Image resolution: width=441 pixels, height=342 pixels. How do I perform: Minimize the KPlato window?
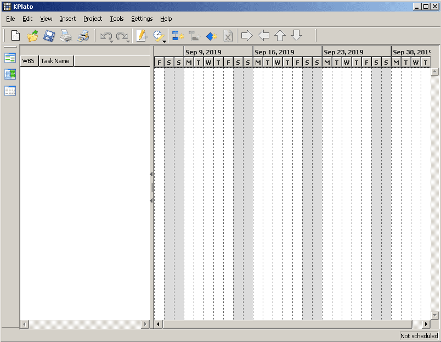point(417,7)
